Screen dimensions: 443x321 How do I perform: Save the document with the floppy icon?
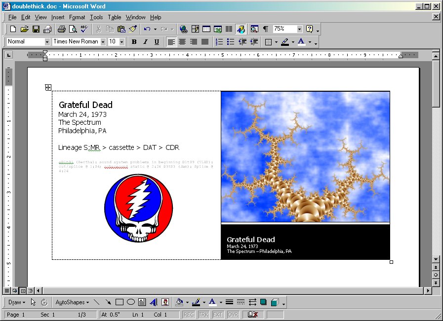[36, 29]
